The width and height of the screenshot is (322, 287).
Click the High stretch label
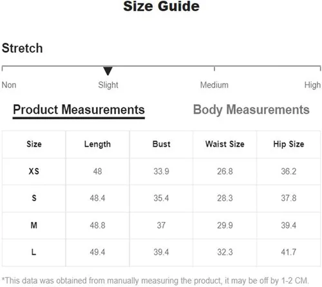tap(312, 85)
